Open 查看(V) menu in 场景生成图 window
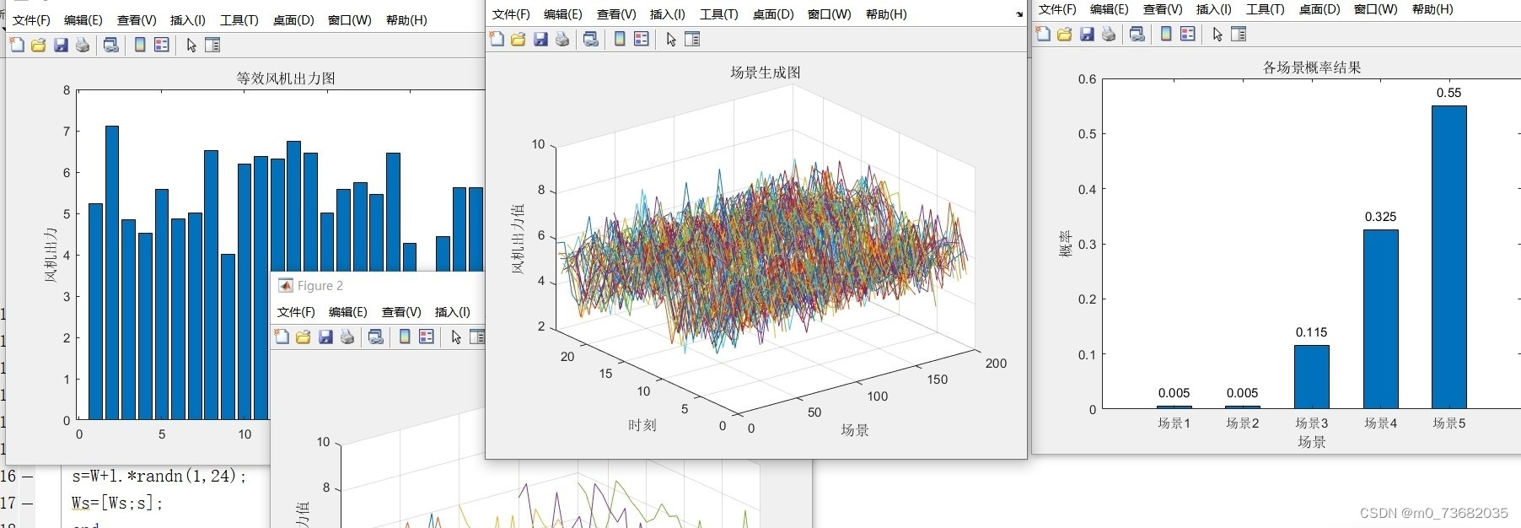1521x528 pixels. (616, 14)
